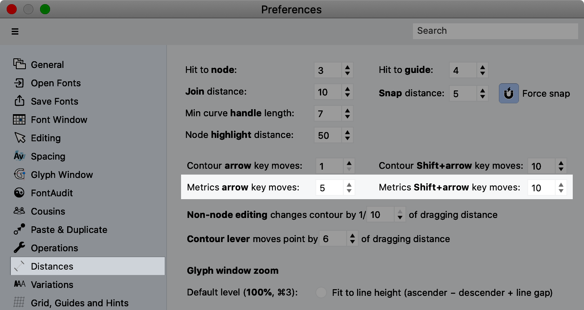Toggle the Force snap magnet button

click(509, 93)
